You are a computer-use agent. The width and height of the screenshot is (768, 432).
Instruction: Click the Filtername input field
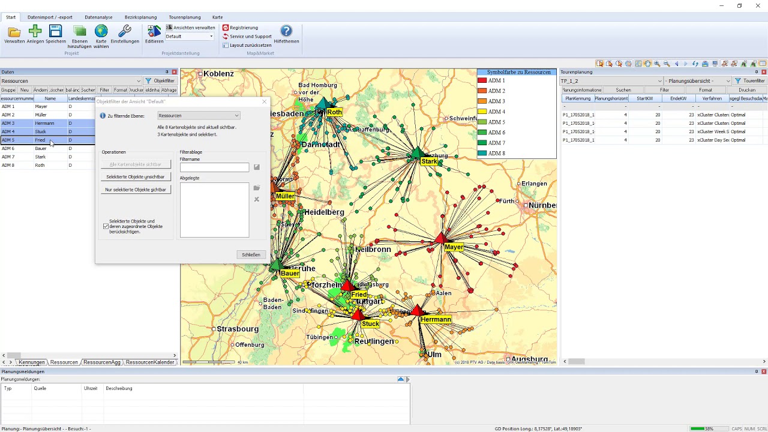(214, 167)
